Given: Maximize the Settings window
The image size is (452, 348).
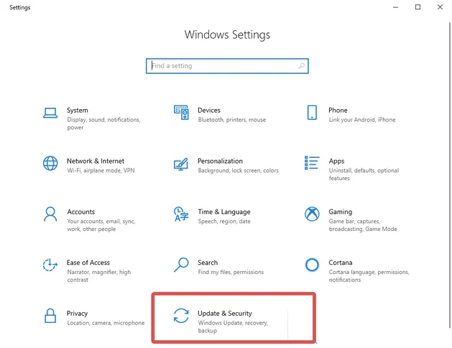Looking at the screenshot, I should (x=418, y=7).
